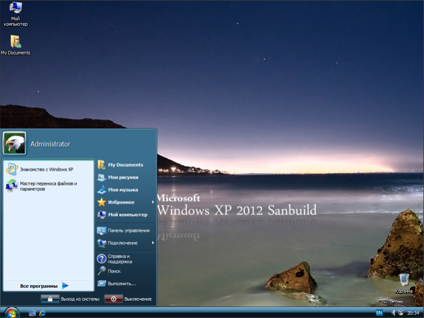Click the help question mark icon
The width and height of the screenshot is (424, 318).
click(101, 259)
